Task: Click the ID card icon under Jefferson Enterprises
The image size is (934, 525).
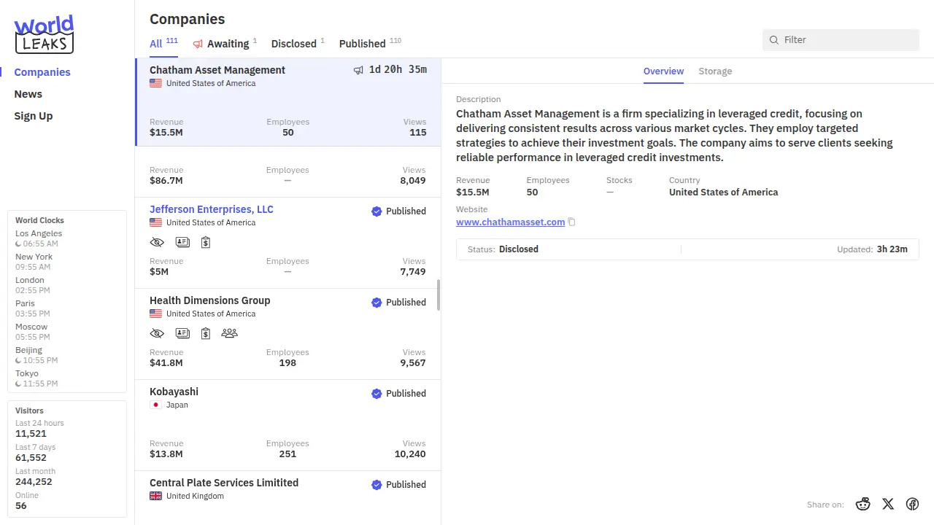Action: point(182,242)
